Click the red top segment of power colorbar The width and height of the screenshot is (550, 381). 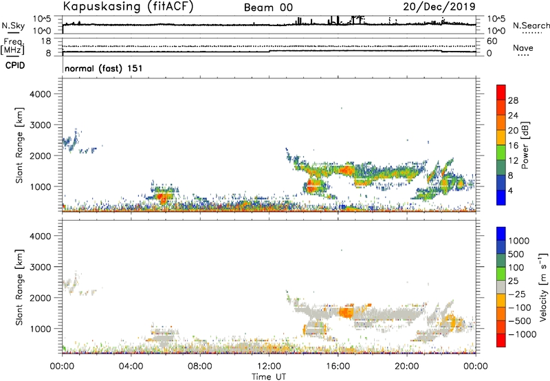pos(501,92)
